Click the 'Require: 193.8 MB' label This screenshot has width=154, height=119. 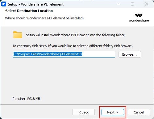click(x=26, y=99)
